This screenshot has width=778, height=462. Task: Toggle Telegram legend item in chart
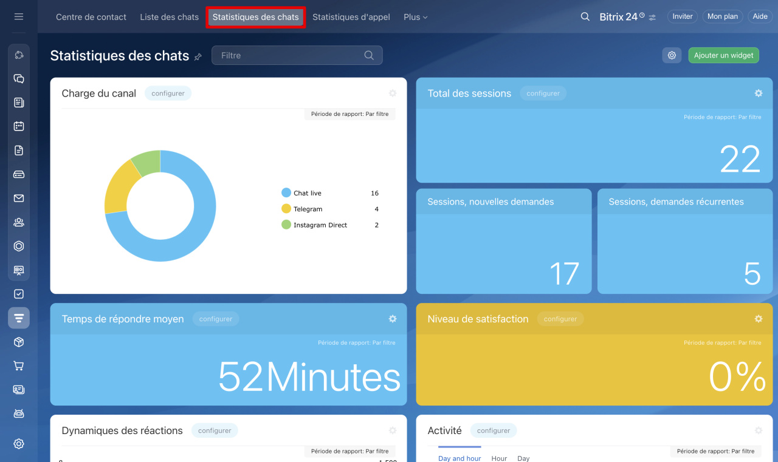point(307,209)
